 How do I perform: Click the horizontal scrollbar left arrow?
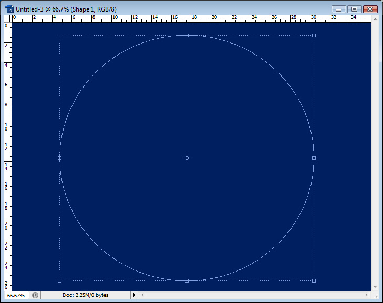pos(142,295)
